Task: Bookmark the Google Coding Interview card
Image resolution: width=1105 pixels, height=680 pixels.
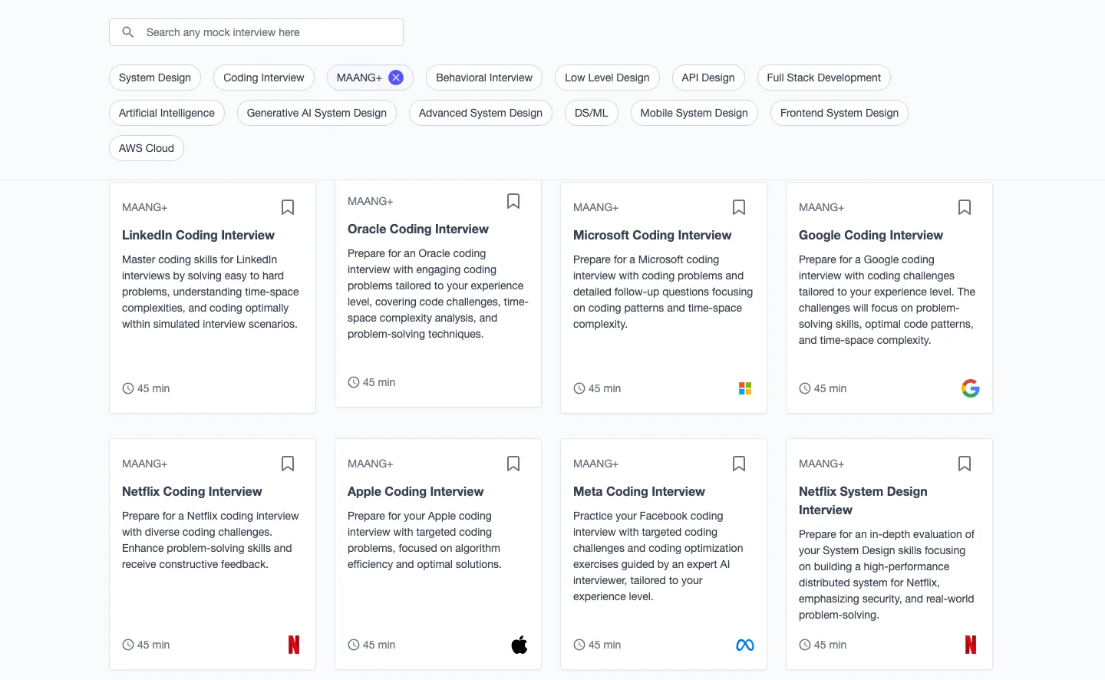Action: pos(965,207)
